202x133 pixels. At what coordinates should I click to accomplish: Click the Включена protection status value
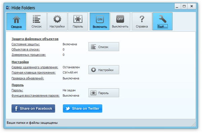click(x=70, y=44)
